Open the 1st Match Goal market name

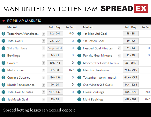[x=18, y=100]
